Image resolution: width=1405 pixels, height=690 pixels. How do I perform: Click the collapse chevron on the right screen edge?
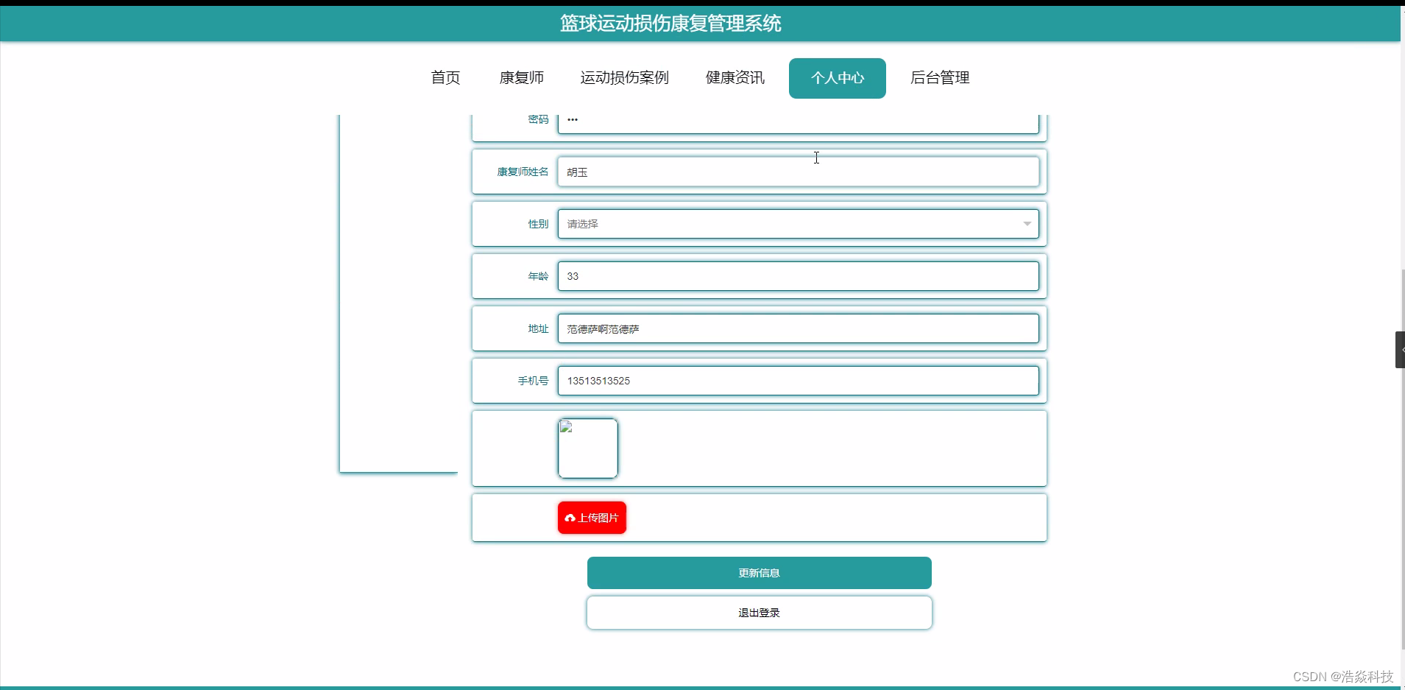pos(1399,349)
